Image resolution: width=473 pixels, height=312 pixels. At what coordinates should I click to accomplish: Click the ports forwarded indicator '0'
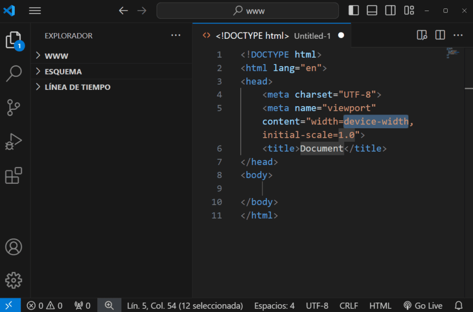83,306
